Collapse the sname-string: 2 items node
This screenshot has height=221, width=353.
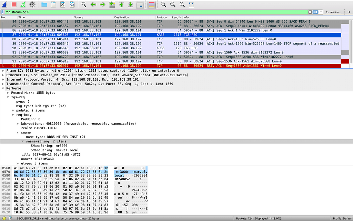(22, 141)
